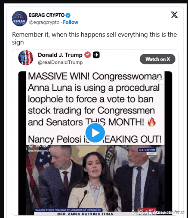Screen dimensions: 188x218
Task: Click the video frame showing the press conference
Action: 95,179
